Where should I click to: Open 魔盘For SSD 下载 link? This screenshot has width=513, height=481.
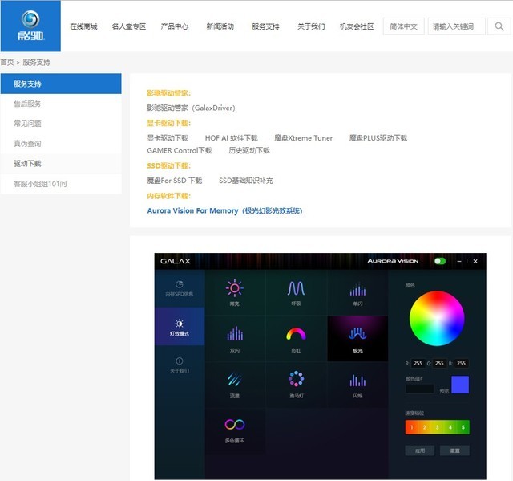tap(175, 181)
